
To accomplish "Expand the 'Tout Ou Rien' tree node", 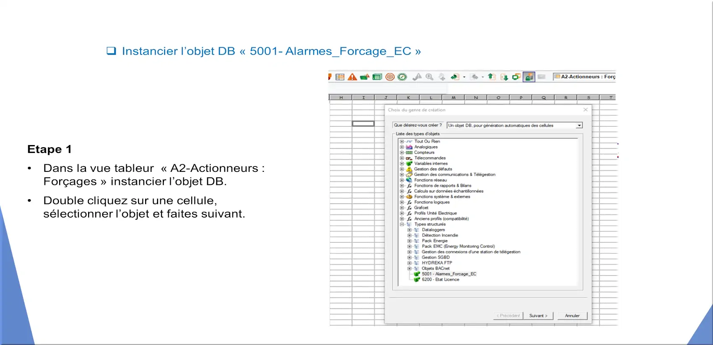I will click(x=402, y=141).
